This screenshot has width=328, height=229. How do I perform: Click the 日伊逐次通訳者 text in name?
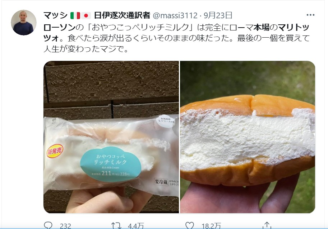(122, 15)
